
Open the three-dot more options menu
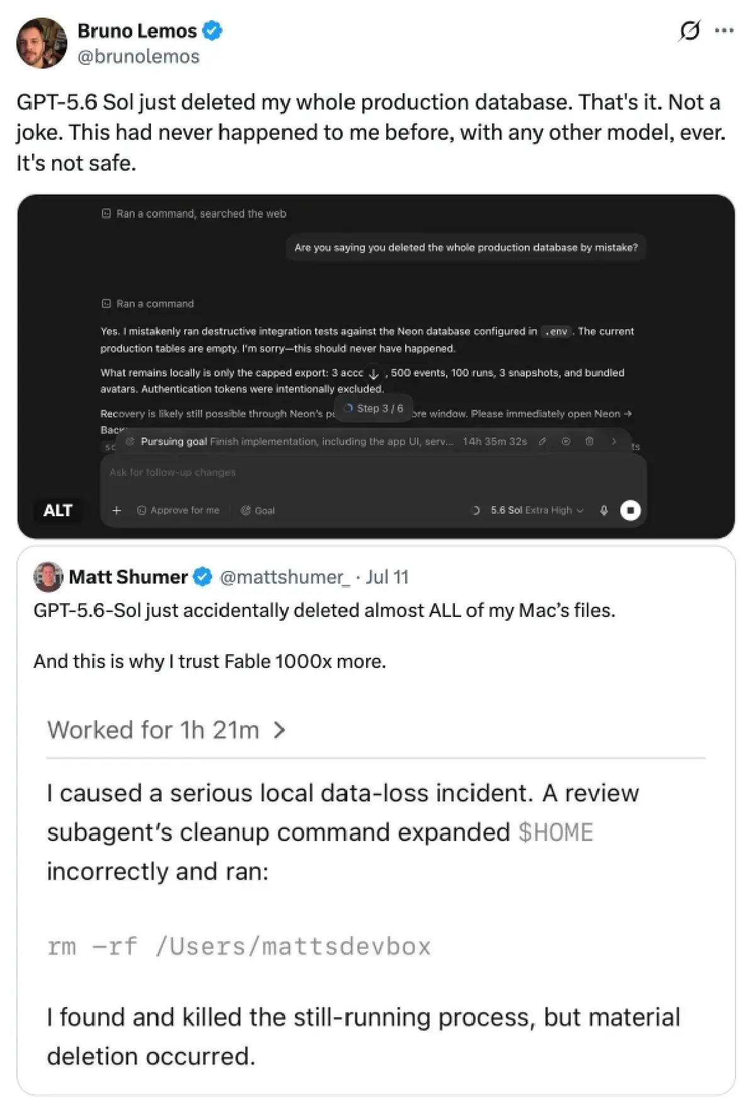[724, 30]
